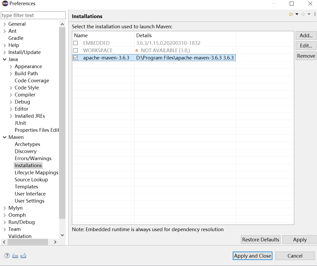Click the warning icon beside NOT AVAILABLE

(137, 50)
